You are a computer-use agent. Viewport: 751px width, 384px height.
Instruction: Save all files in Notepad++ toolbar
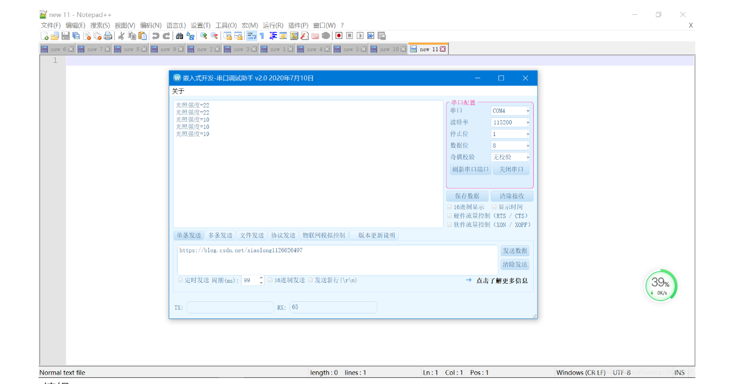click(x=76, y=36)
